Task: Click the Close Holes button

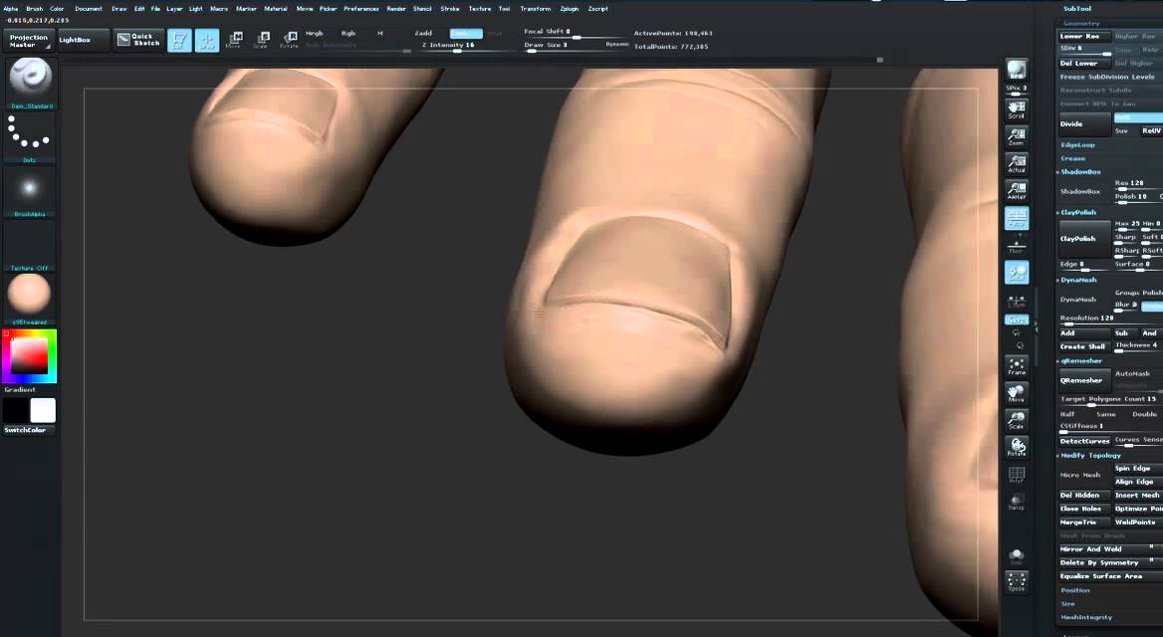Action: pos(1083,509)
